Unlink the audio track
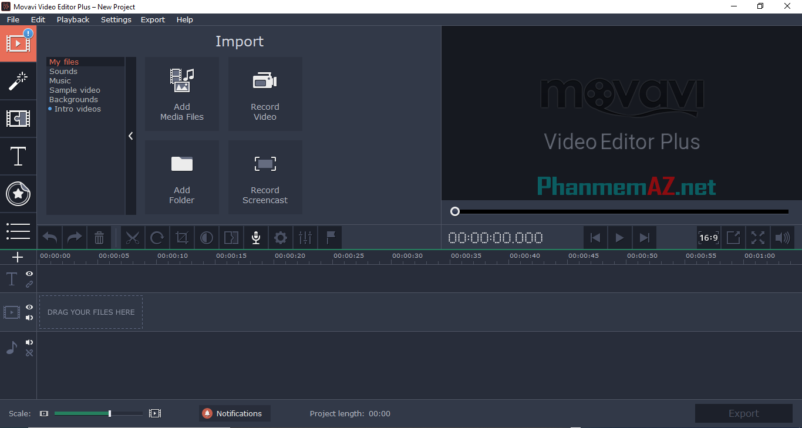 pos(29,353)
